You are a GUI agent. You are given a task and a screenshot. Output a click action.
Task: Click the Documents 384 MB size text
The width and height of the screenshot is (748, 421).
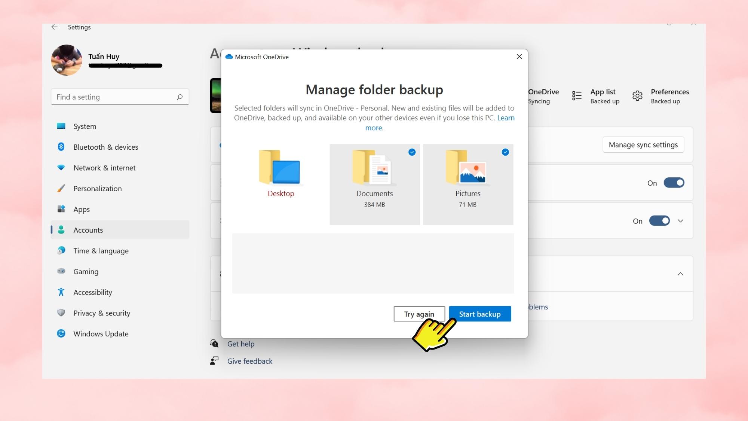point(374,205)
